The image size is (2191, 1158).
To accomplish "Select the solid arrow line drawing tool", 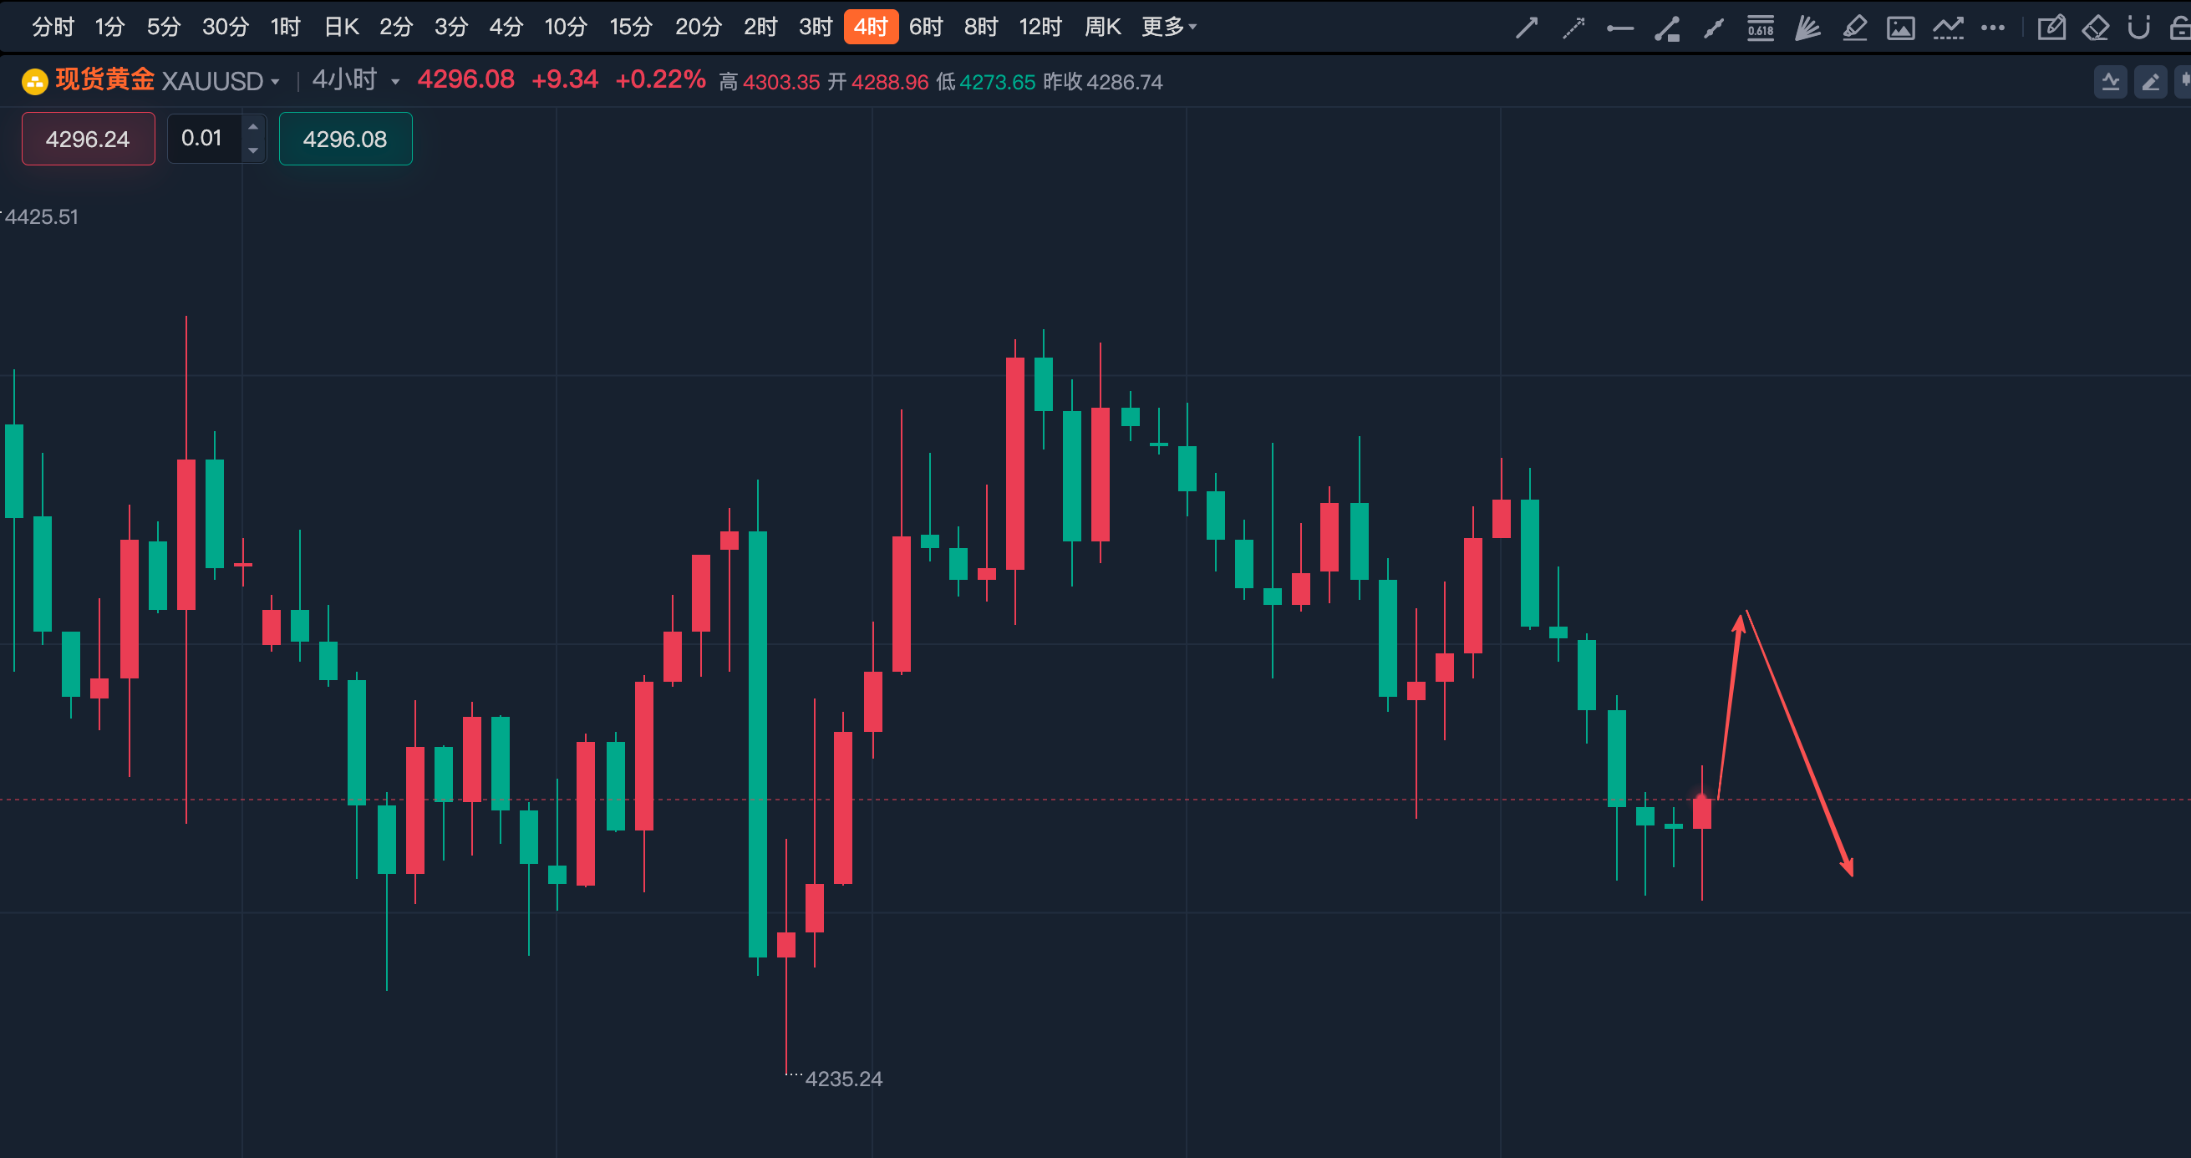I will (1527, 28).
